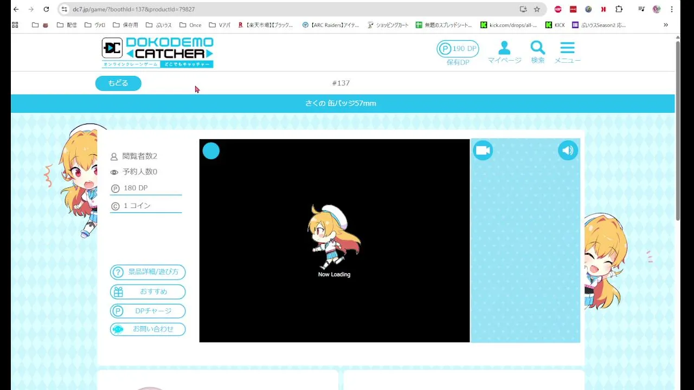Image resolution: width=694 pixels, height=390 pixels.
Task: Open the 配信 bookmark folder
Action: (x=66, y=25)
